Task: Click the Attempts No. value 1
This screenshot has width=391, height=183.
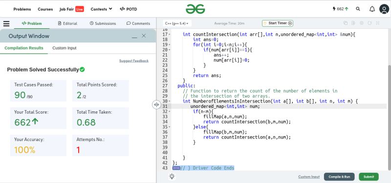Action: (78, 150)
